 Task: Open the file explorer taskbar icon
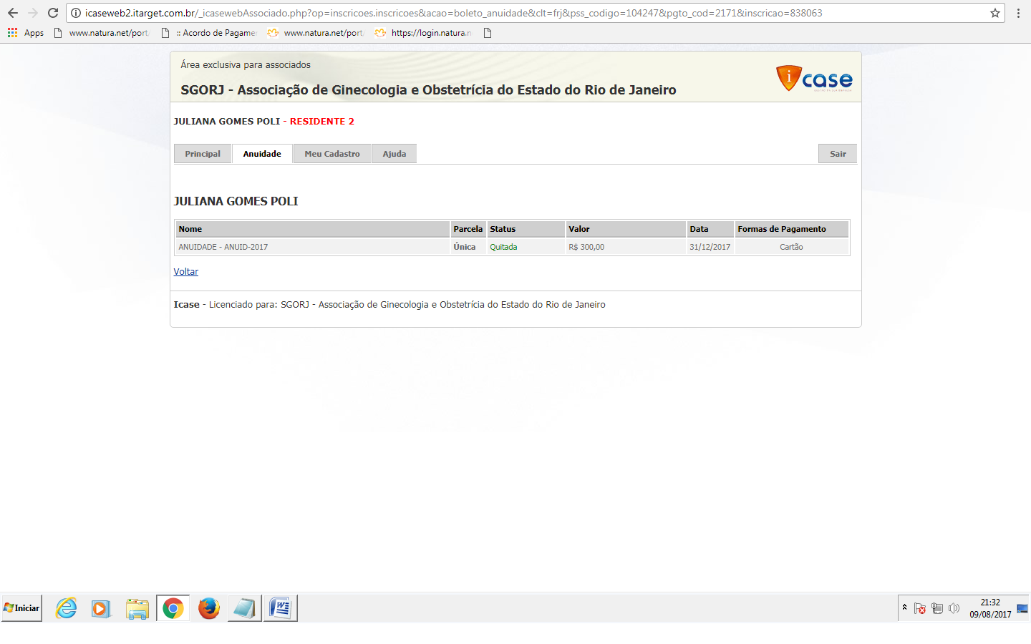click(137, 608)
